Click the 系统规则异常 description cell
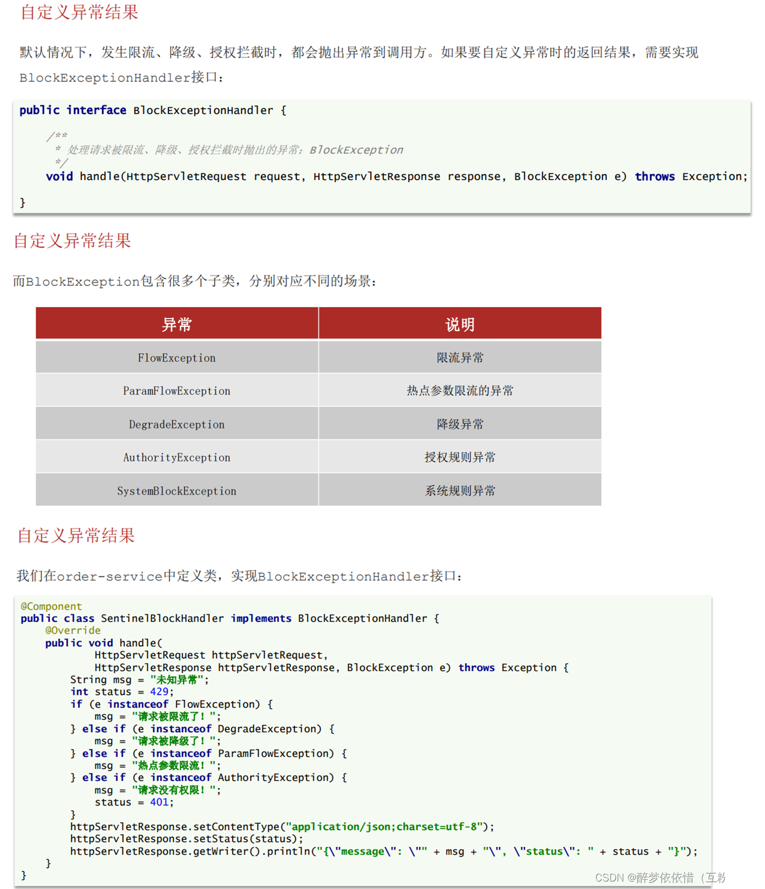This screenshot has height=889, width=765. (x=460, y=491)
